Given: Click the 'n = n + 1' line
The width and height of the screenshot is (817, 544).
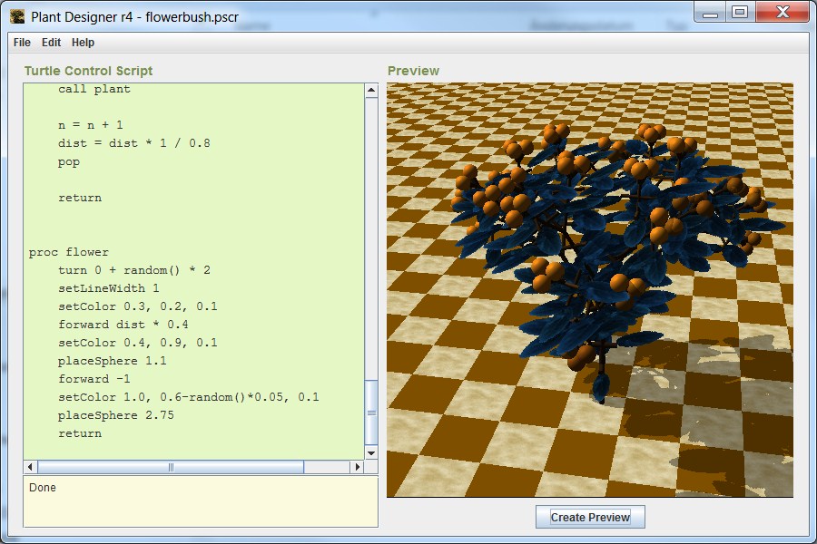Looking at the screenshot, I should pyautogui.click(x=91, y=125).
